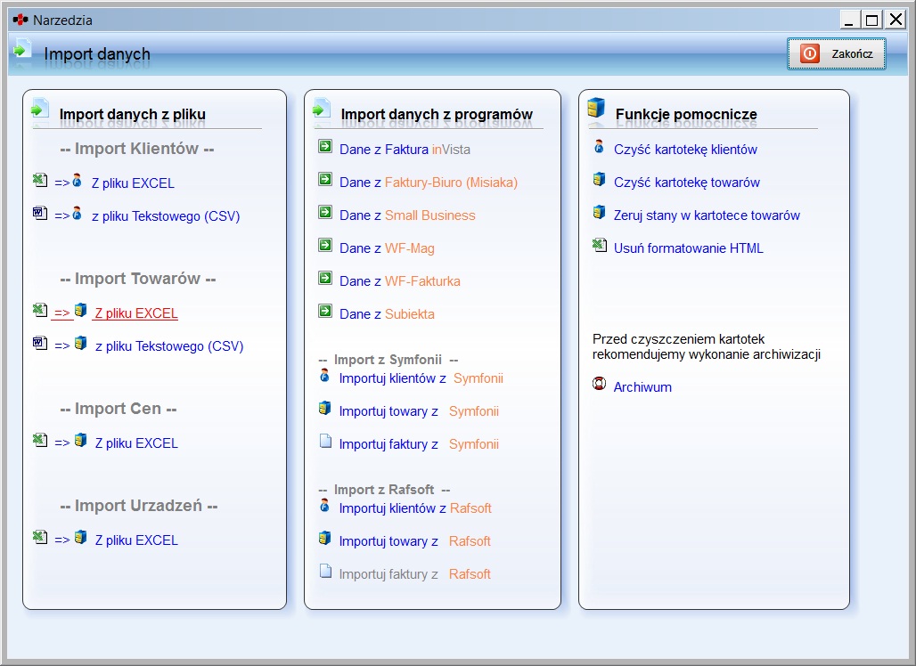The image size is (916, 666).
Task: Select Usuń formatowanie HTML
Action: pyautogui.click(x=688, y=248)
